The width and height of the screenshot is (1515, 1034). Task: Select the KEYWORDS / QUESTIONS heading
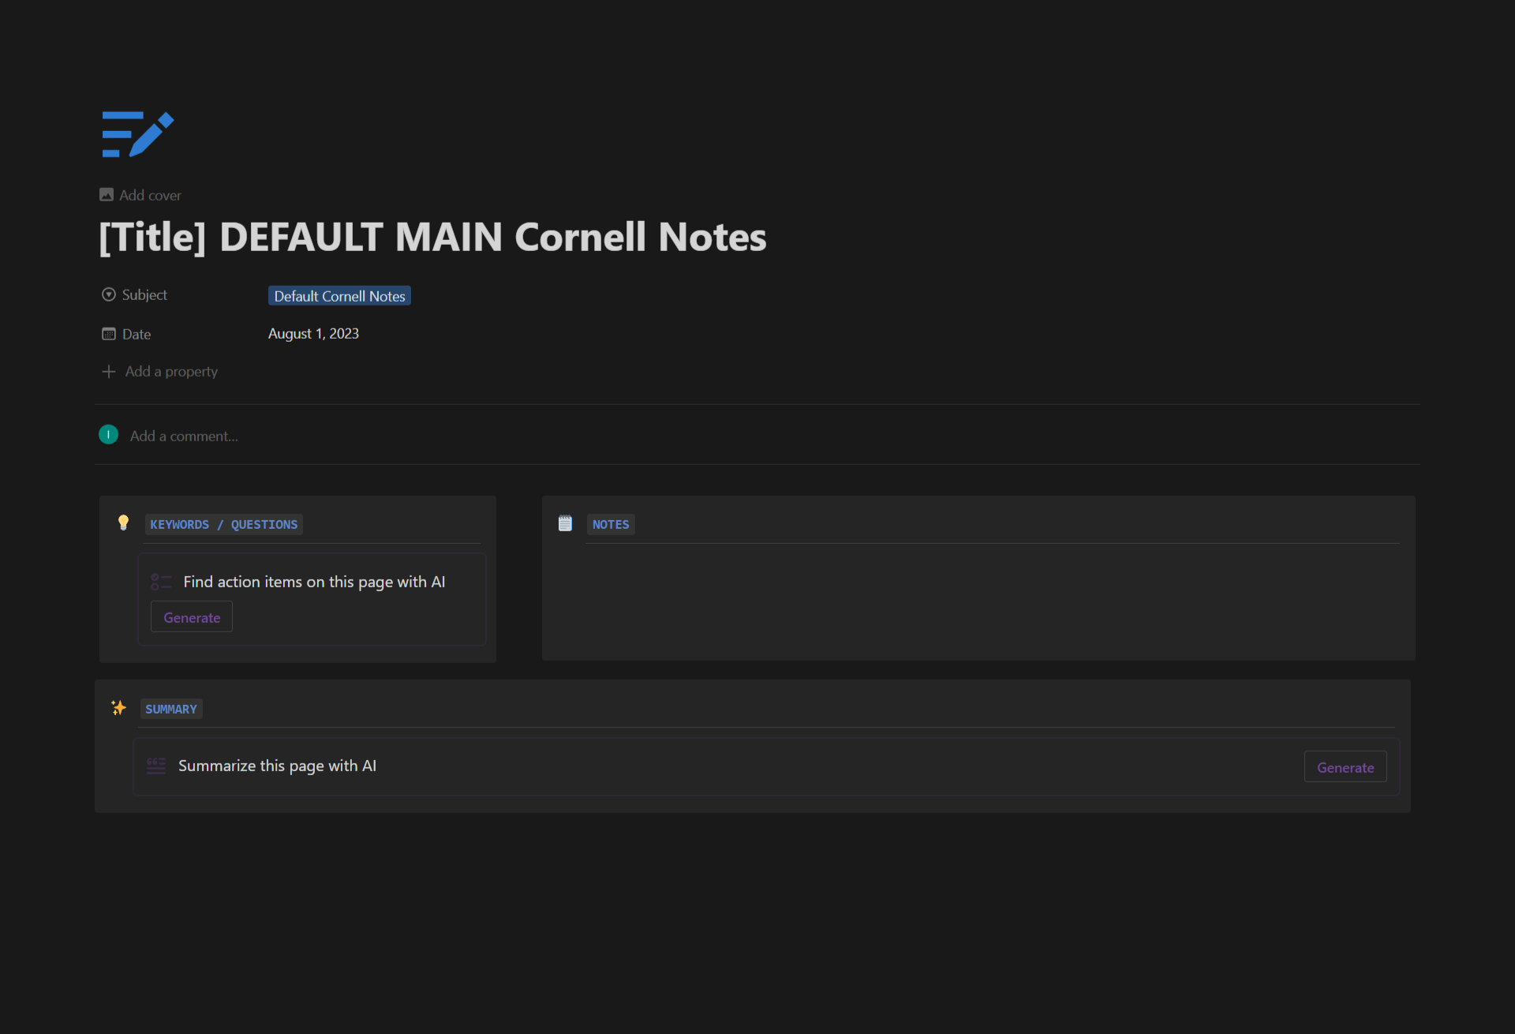click(224, 524)
